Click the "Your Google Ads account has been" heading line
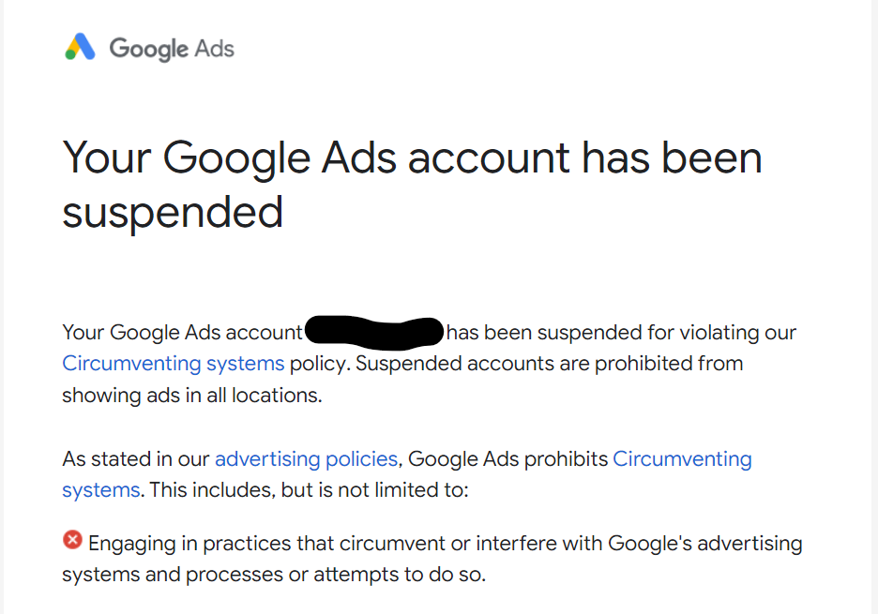 tap(412, 157)
